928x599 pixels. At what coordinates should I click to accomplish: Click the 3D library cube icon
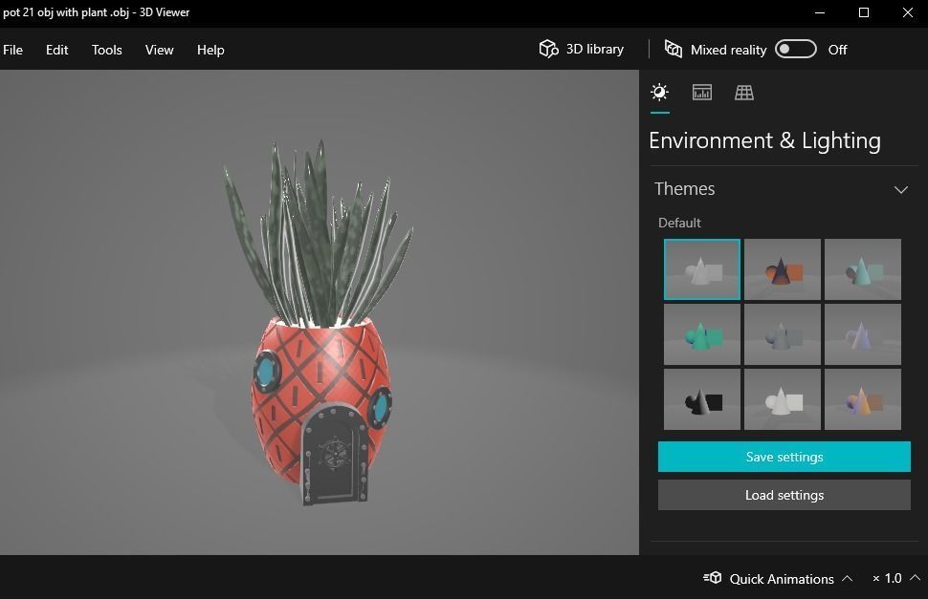pyautogui.click(x=548, y=49)
